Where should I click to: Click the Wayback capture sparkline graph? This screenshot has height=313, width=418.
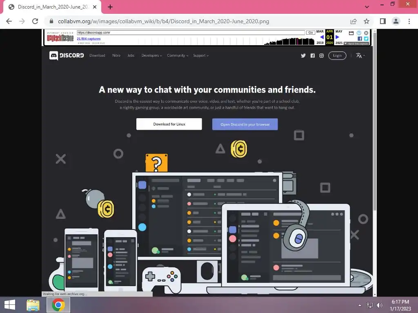[289, 41]
